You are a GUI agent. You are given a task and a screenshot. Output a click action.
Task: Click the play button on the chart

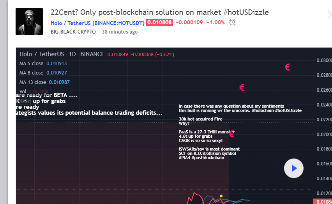pyautogui.click(x=294, y=169)
